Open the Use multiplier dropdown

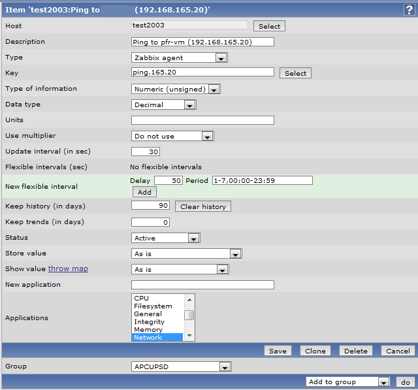pos(172,136)
